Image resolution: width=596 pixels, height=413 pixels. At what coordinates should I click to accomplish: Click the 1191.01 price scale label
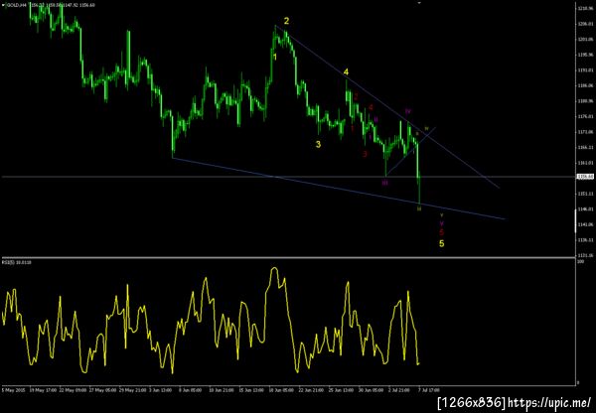click(586, 70)
